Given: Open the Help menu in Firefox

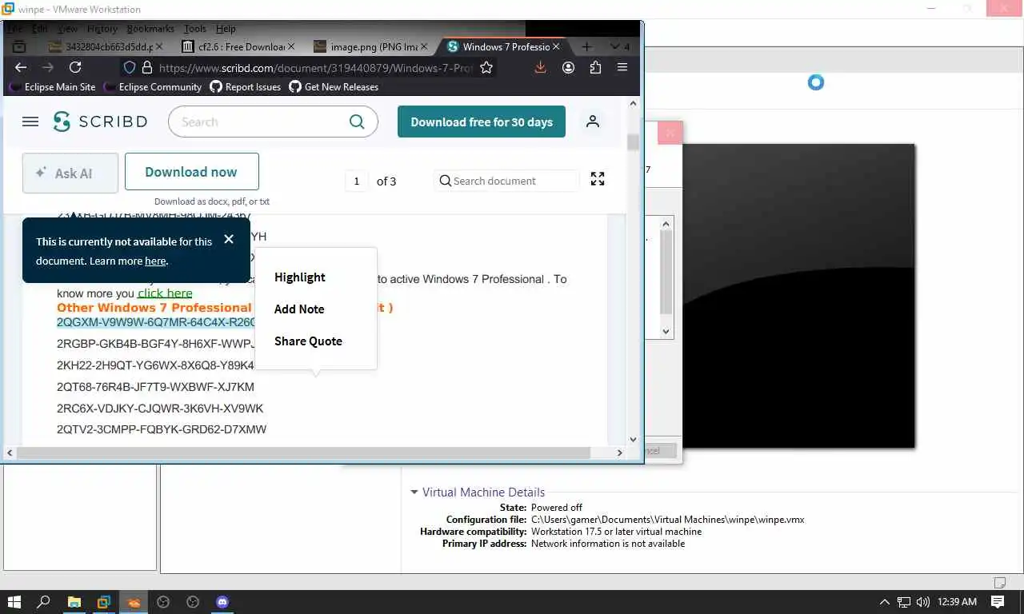Looking at the screenshot, I should [226, 29].
